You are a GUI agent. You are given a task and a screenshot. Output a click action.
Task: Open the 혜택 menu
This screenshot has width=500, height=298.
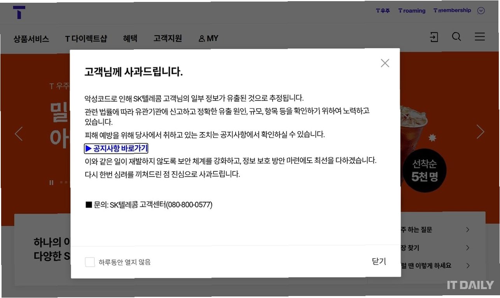130,38
